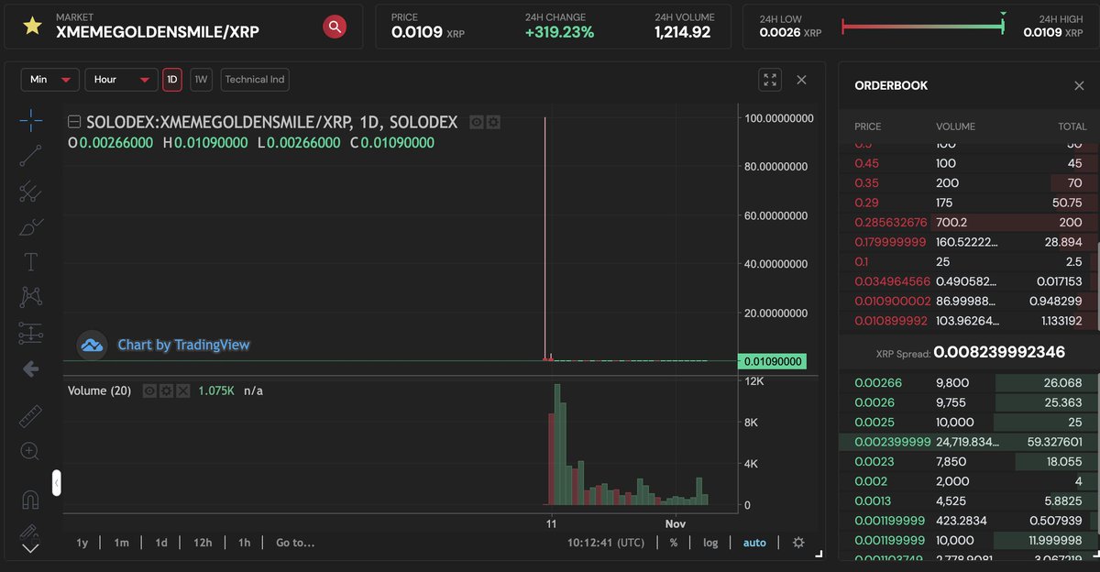This screenshot has width=1100, height=572.
Task: Close the chart panel
Action: (802, 80)
